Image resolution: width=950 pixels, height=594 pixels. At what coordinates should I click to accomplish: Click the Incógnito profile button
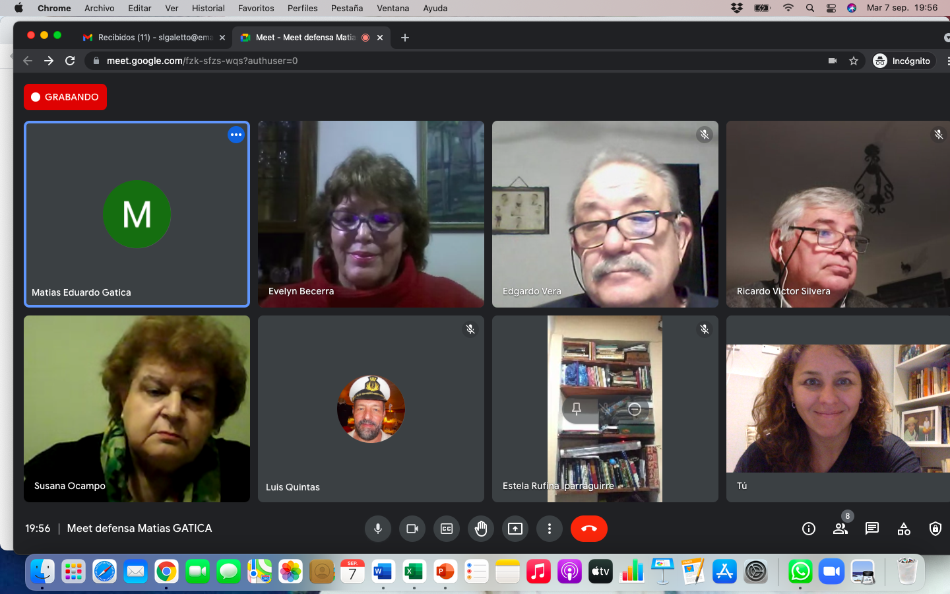click(902, 61)
